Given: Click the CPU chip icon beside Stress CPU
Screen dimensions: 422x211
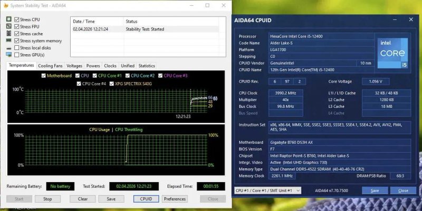Looking at the screenshot, I should click(9, 19).
